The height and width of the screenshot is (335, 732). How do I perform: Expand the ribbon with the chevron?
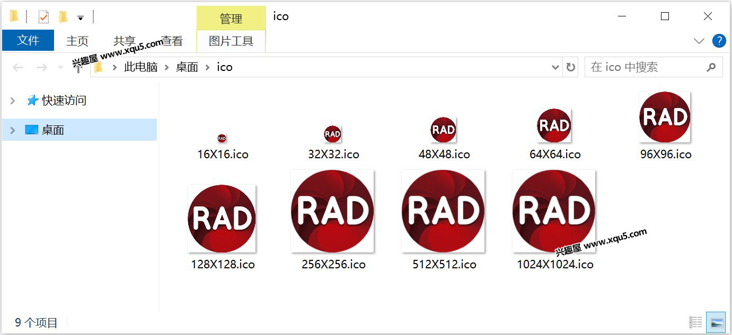pyautogui.click(x=699, y=41)
